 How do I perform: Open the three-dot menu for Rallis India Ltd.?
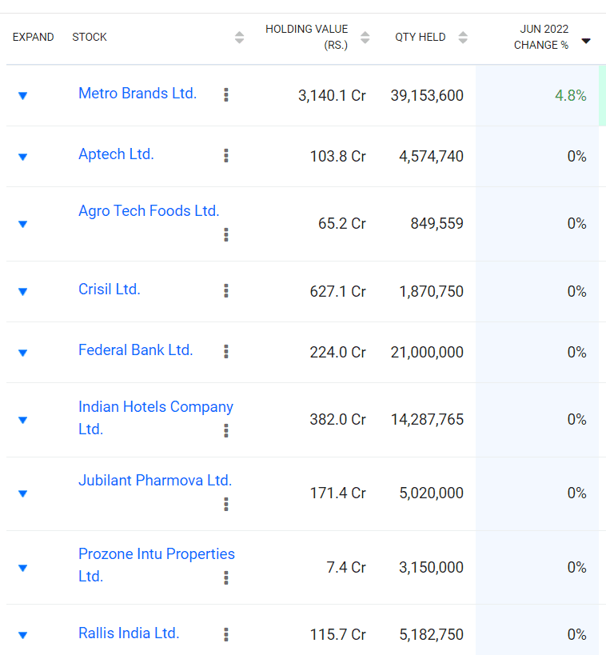pos(226,634)
